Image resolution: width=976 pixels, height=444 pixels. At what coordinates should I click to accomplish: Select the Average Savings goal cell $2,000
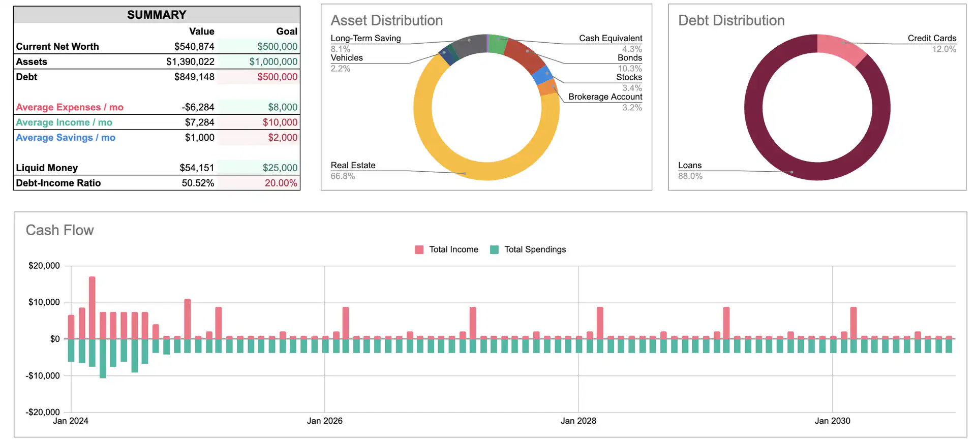pyautogui.click(x=283, y=138)
